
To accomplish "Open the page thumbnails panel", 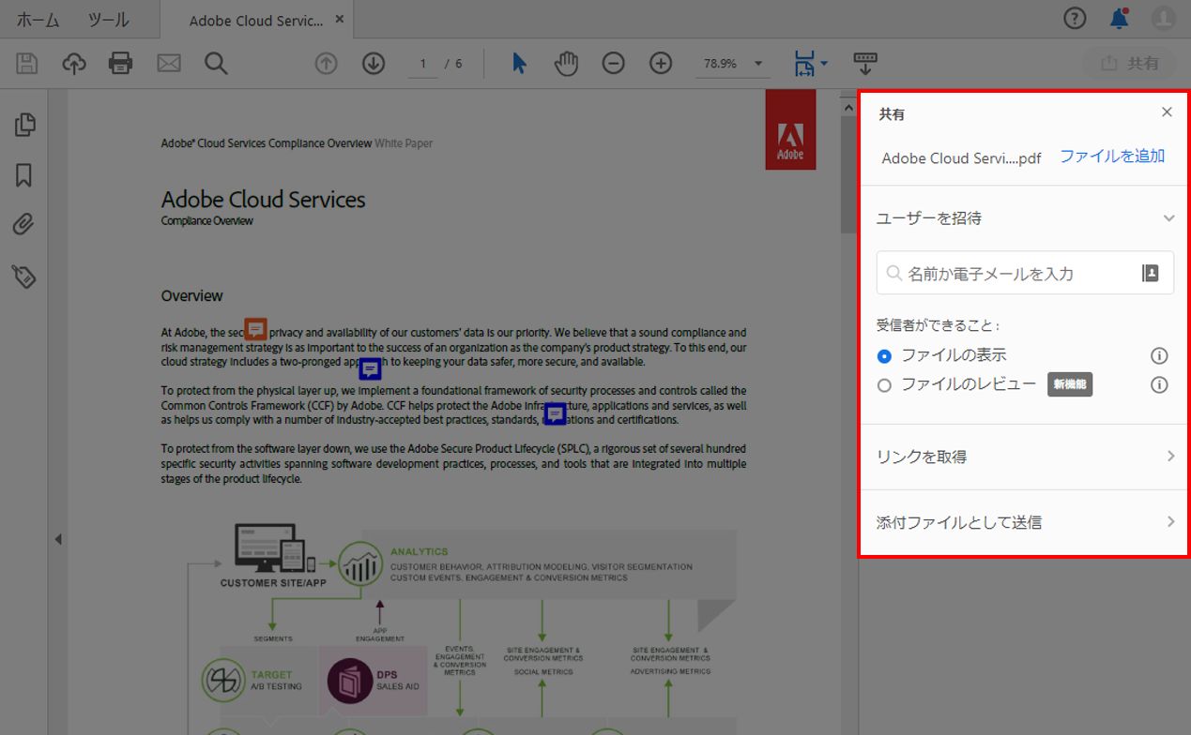I will [23, 124].
